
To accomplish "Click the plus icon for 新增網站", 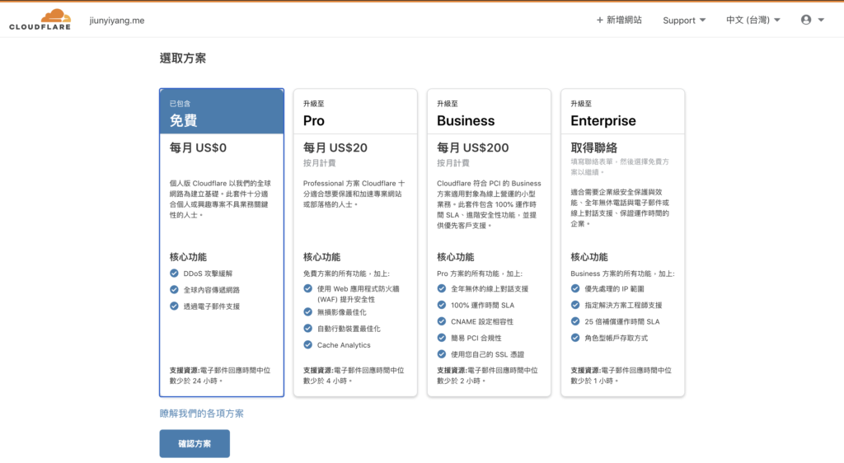I will click(x=600, y=20).
